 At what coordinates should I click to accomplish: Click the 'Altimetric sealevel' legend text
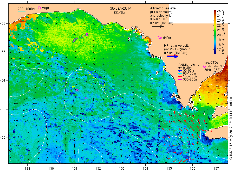click(163, 8)
